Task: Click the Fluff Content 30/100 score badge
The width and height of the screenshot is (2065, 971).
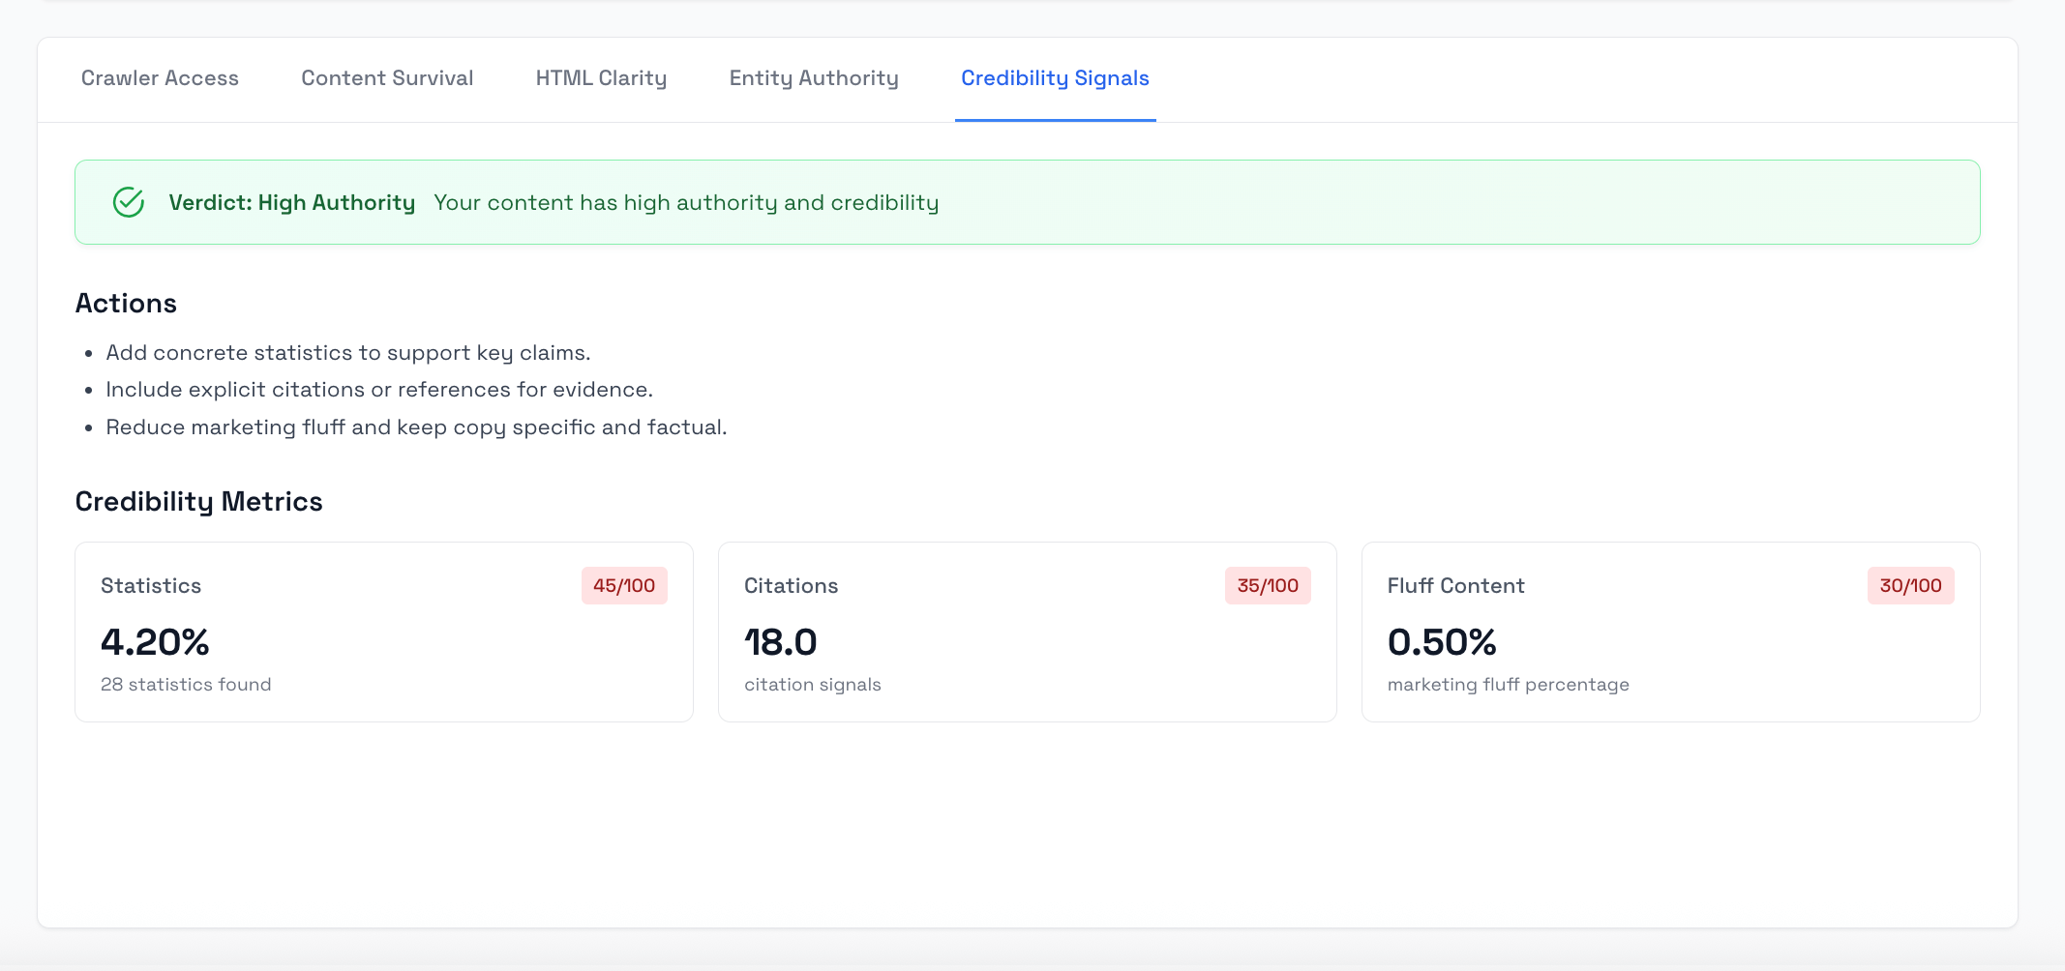Action: pos(1910,586)
